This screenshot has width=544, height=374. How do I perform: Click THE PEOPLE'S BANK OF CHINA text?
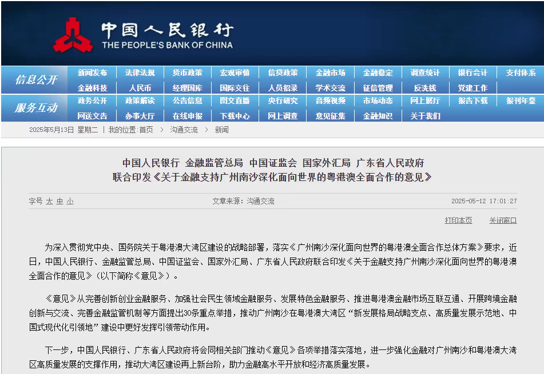point(167,45)
